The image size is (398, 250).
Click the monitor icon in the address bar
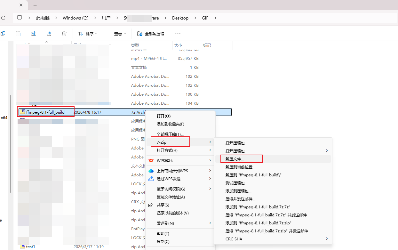[x=20, y=18]
